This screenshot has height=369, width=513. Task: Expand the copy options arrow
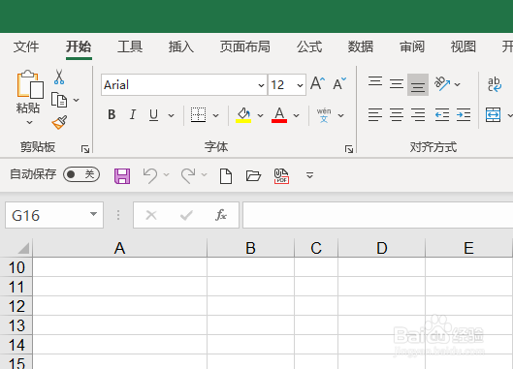[x=76, y=100]
